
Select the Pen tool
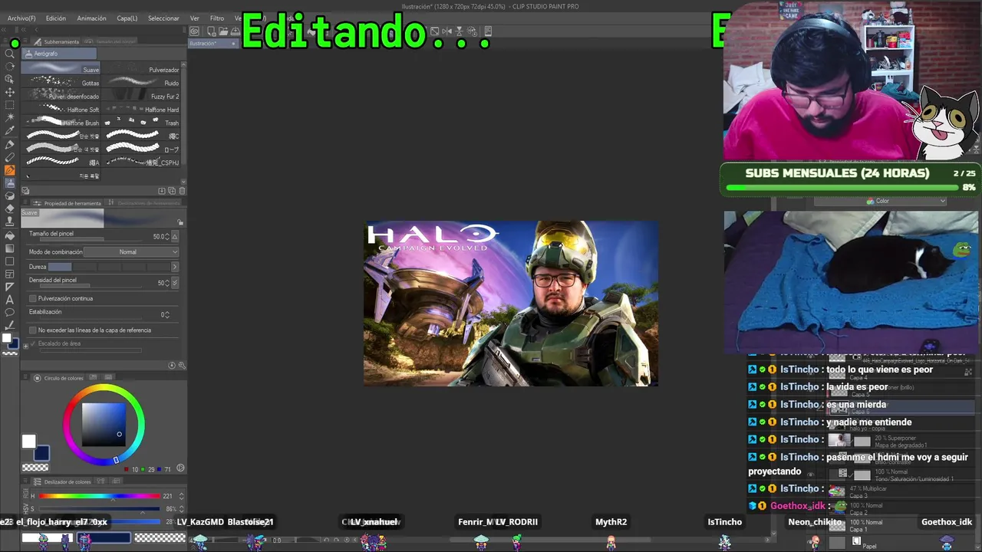[10, 144]
